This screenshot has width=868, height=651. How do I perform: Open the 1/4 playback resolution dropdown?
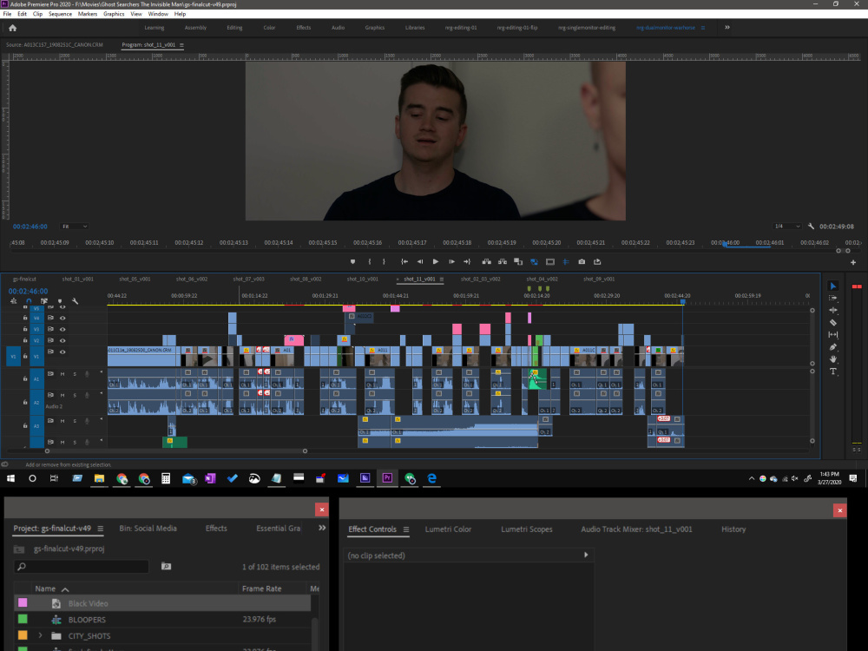tap(787, 227)
